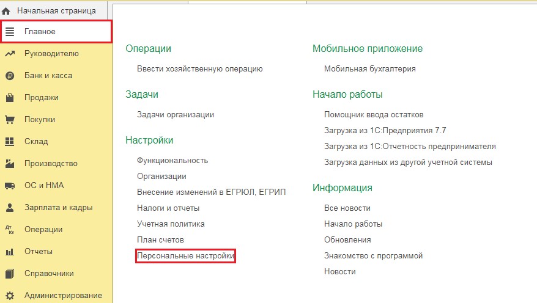Click the home icon beside Начальная страница

coord(7,11)
